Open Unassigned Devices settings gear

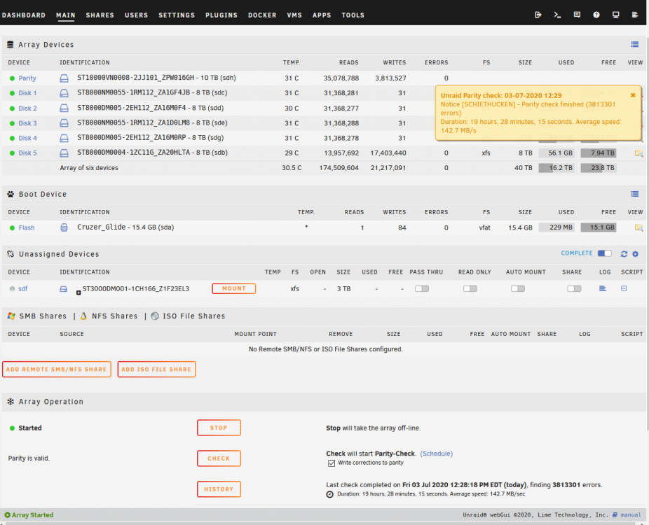pos(636,254)
